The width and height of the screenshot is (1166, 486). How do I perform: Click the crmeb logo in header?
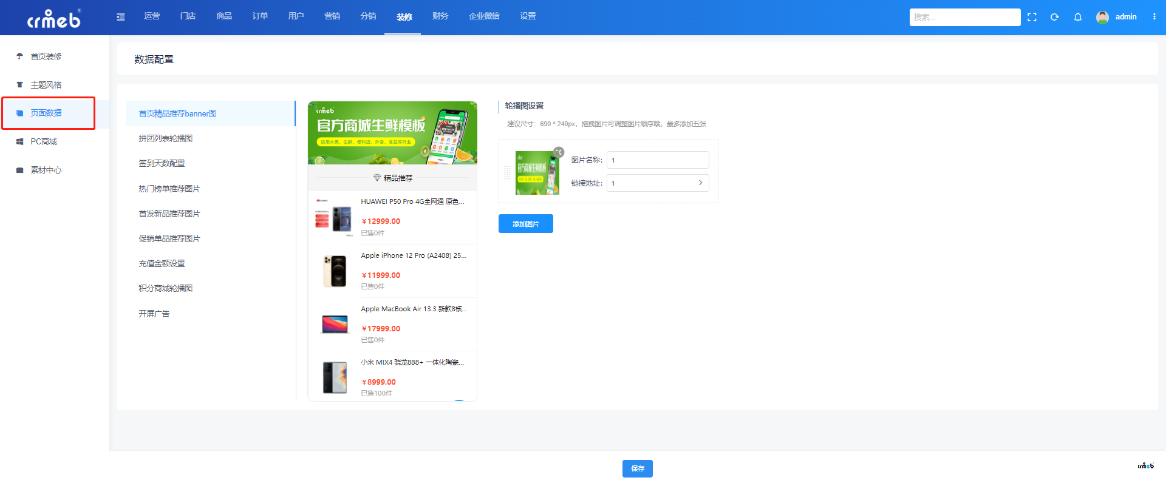point(53,19)
